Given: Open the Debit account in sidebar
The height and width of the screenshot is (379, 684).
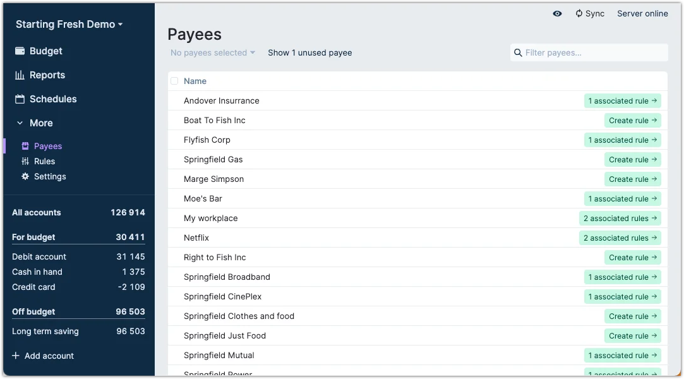Looking at the screenshot, I should point(39,256).
